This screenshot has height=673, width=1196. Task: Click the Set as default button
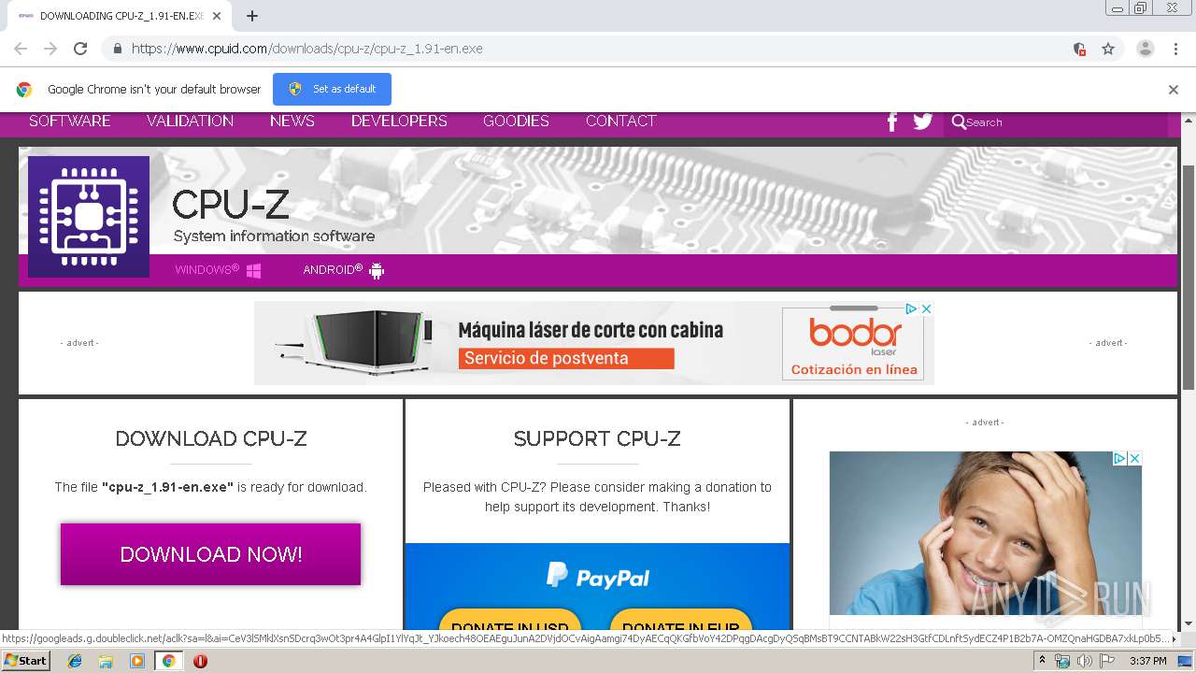pos(332,89)
